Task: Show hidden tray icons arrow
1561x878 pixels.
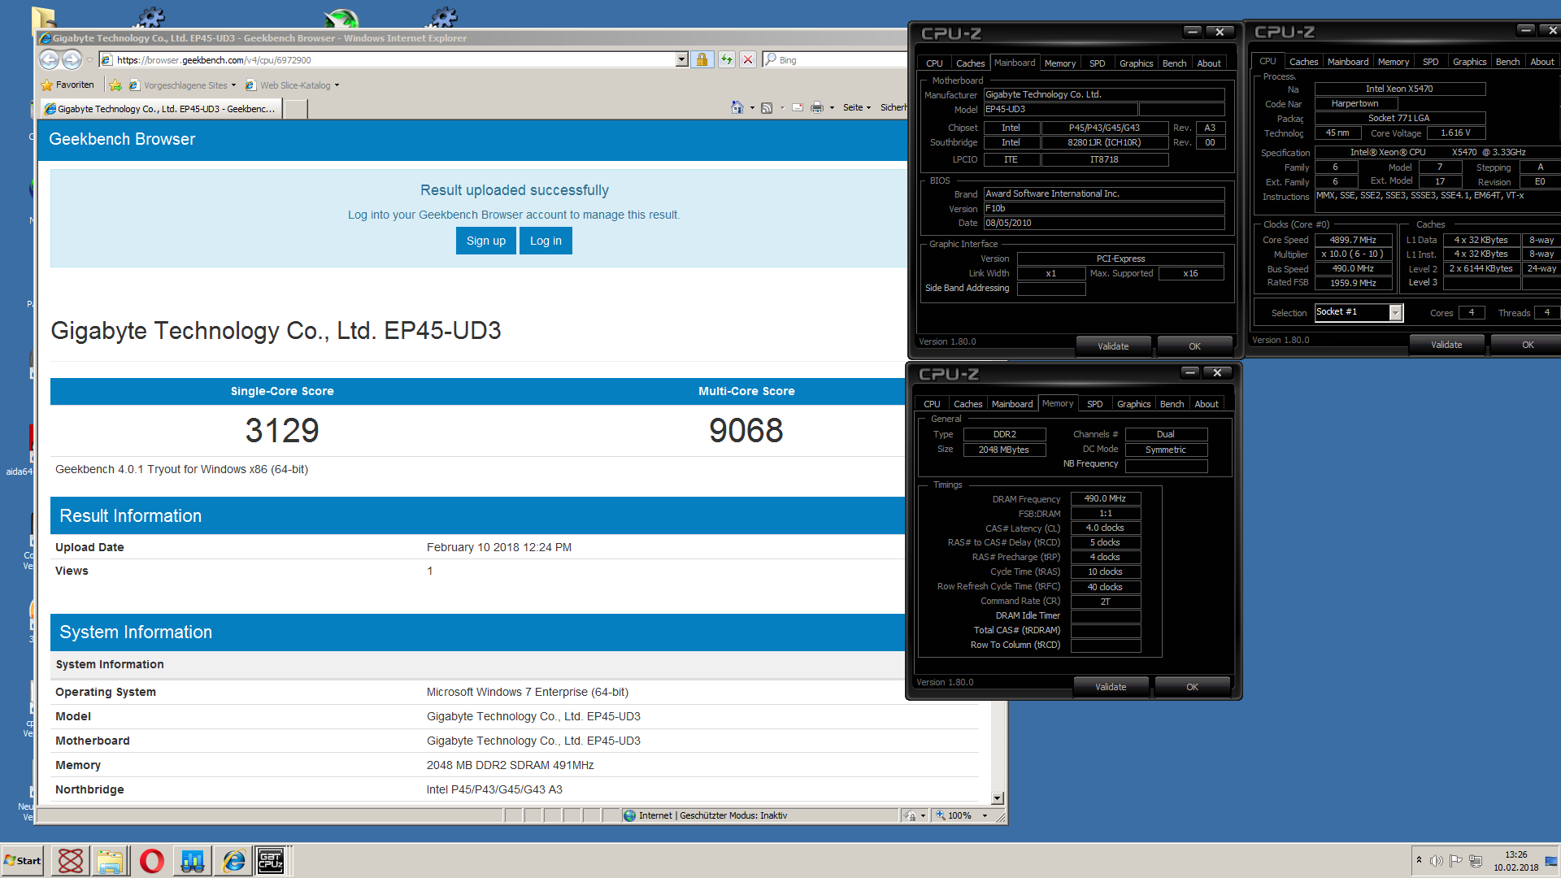Action: (1419, 860)
